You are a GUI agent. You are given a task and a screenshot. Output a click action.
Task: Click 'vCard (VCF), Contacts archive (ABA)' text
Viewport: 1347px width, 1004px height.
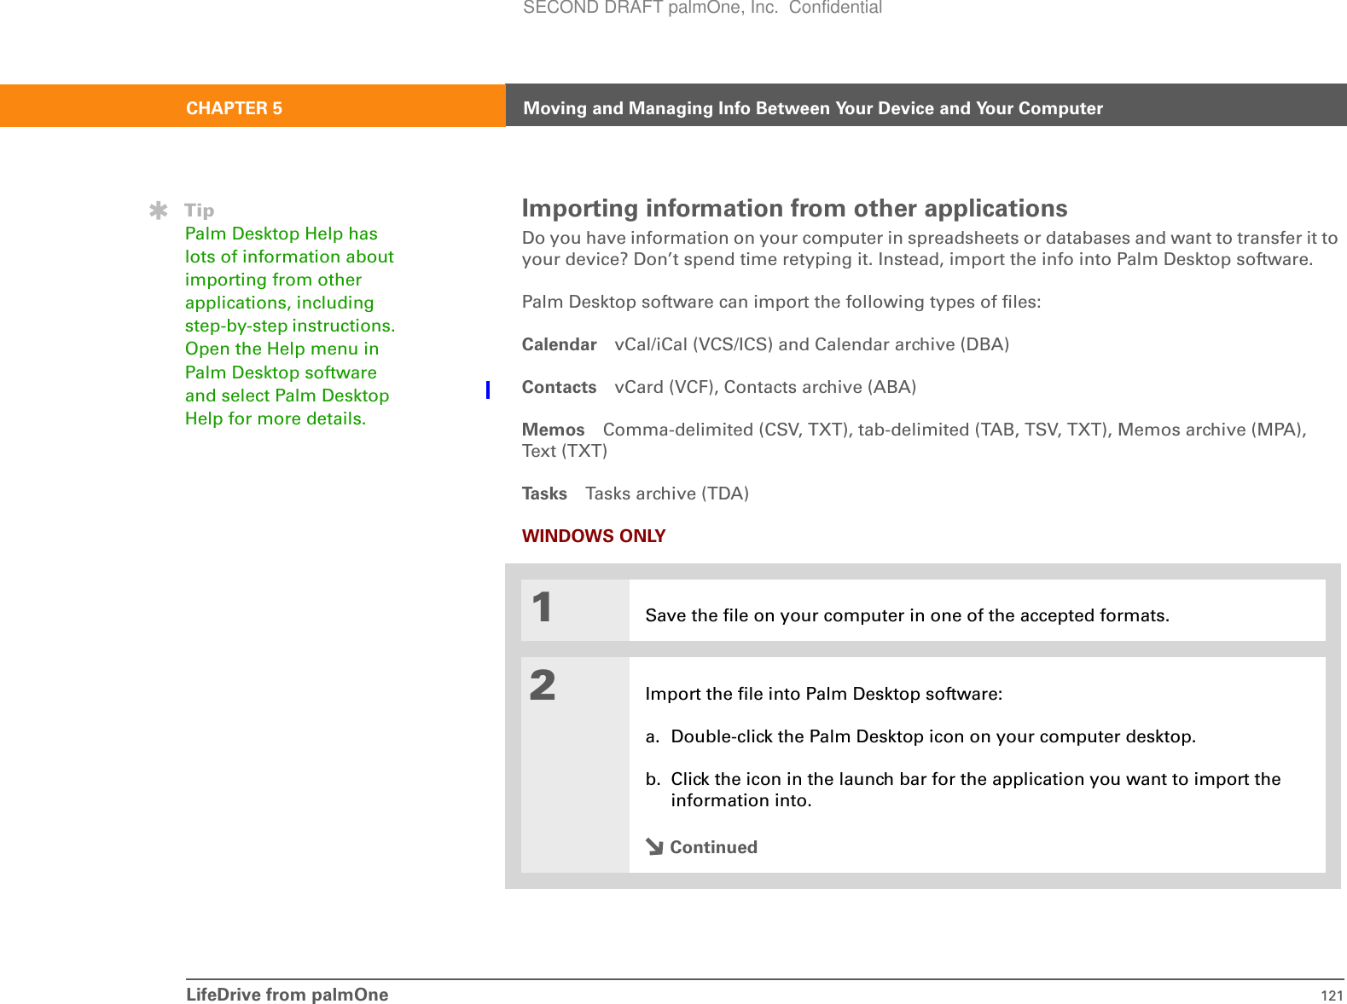click(x=765, y=387)
